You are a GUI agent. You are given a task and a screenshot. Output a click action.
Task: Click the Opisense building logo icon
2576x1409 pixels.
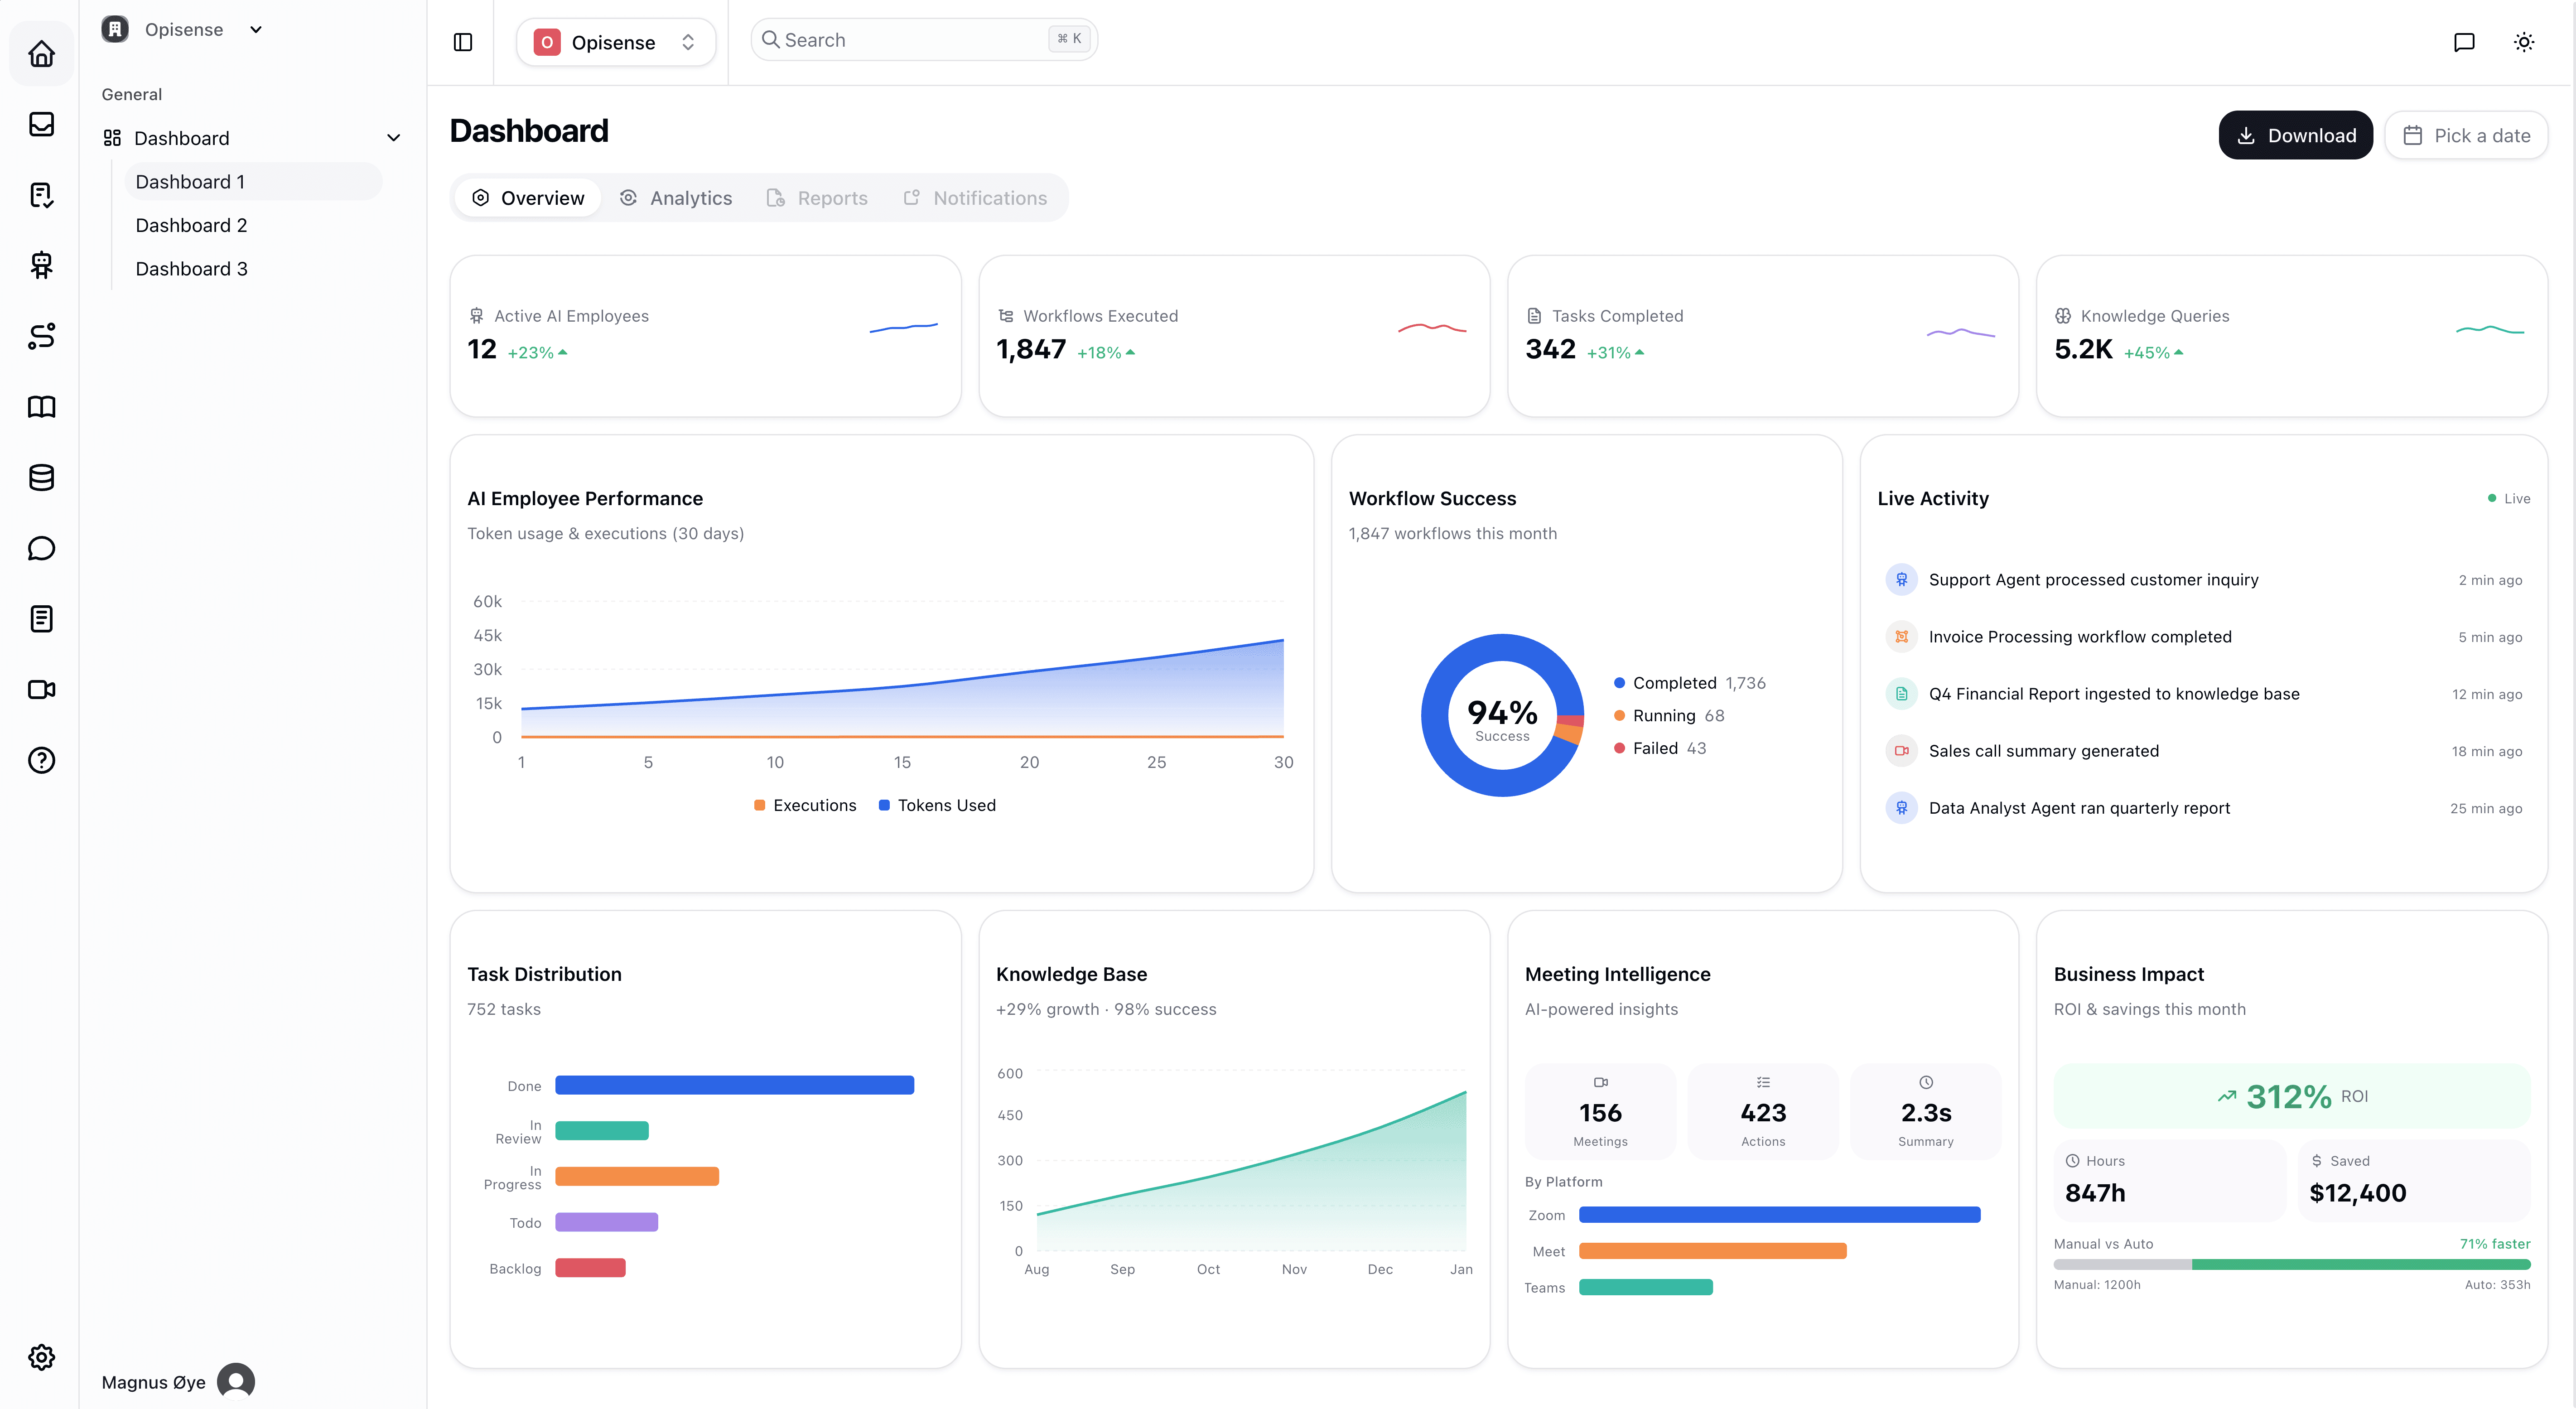coord(115,29)
